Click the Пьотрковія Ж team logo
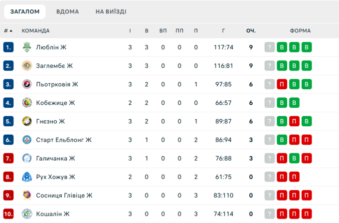The width and height of the screenshot is (339, 223). 27,84
